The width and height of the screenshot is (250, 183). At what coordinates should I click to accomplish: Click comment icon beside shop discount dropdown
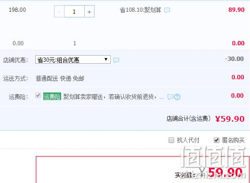(x=116, y=60)
